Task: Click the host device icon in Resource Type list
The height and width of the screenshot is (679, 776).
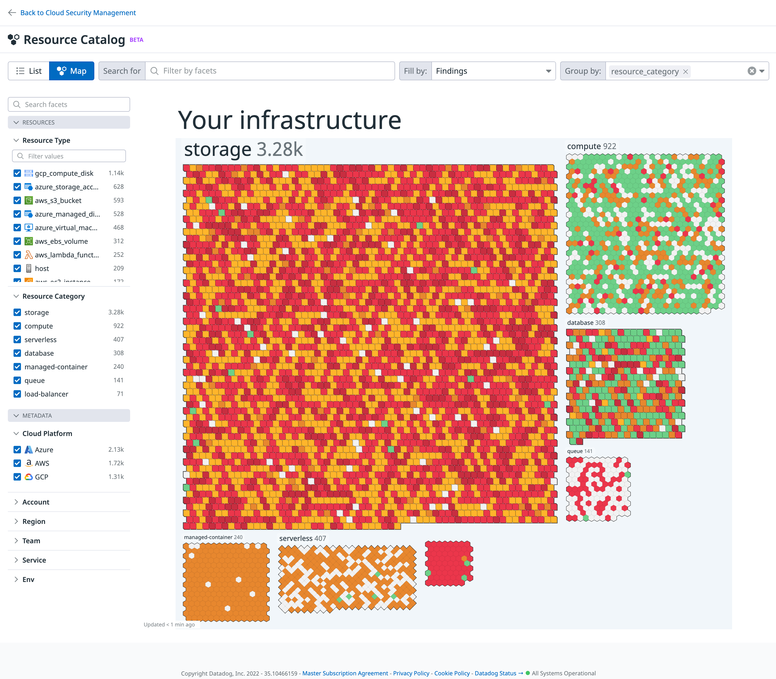Action: (29, 268)
